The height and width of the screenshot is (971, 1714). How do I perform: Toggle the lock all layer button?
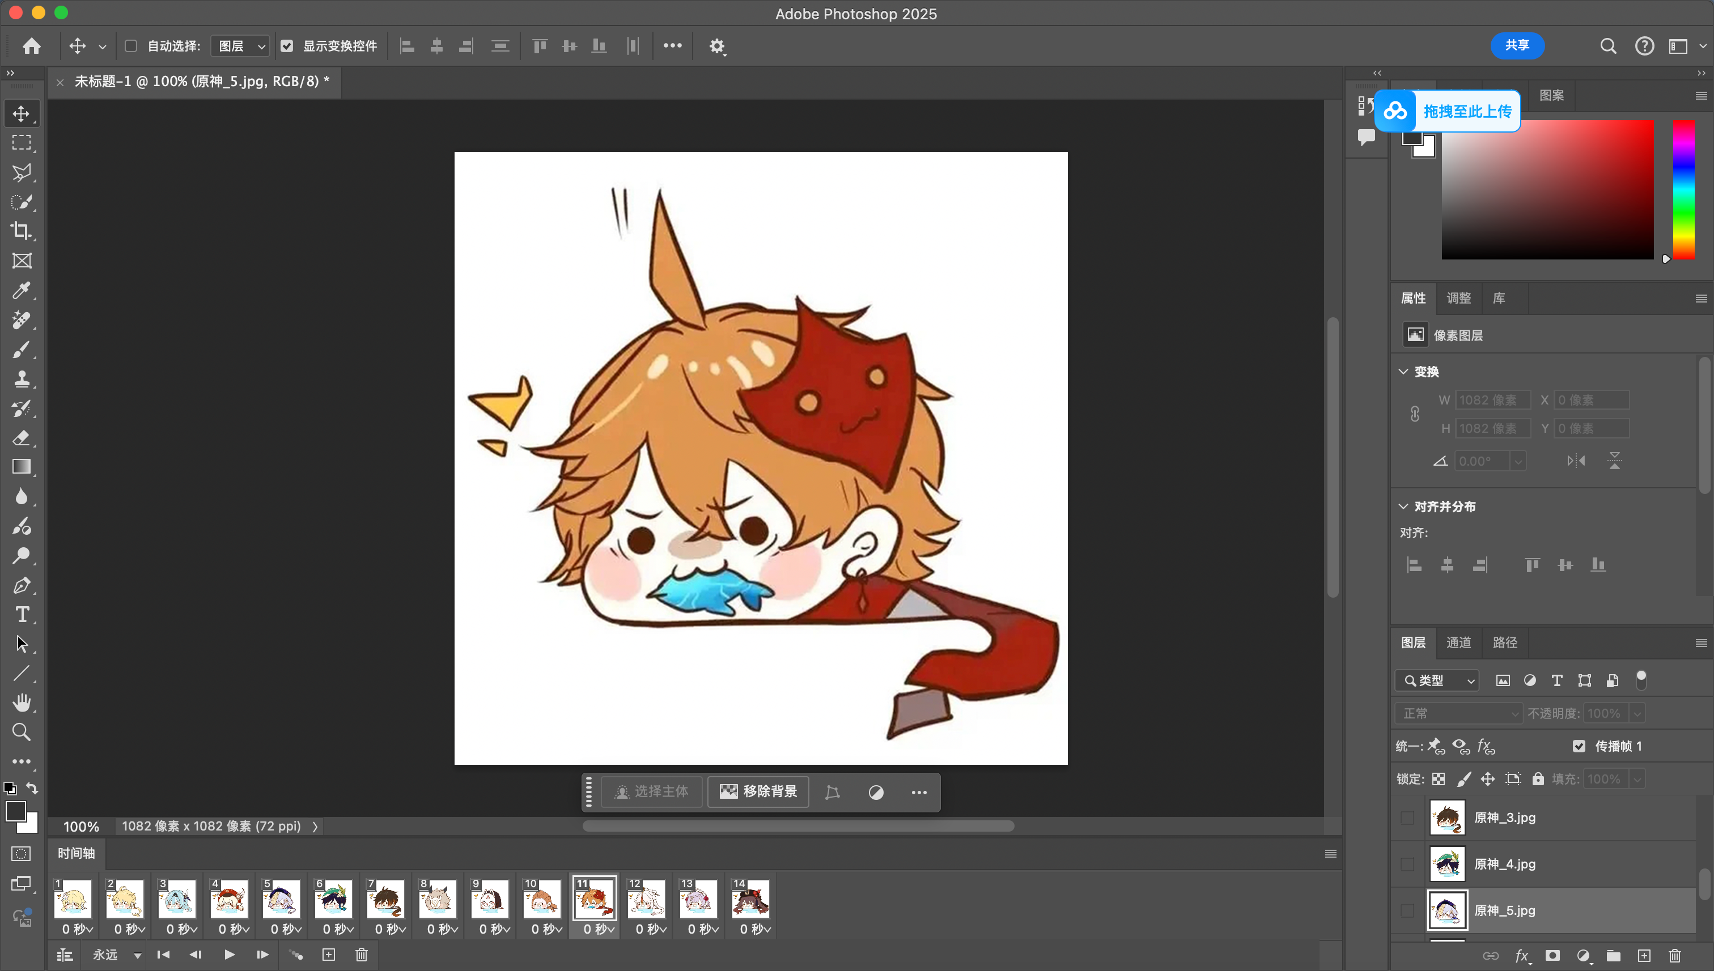1538,779
